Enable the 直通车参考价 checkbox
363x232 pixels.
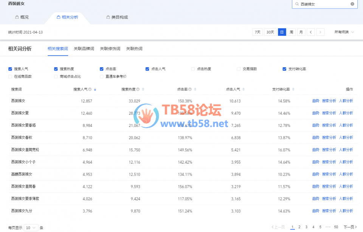(101, 77)
